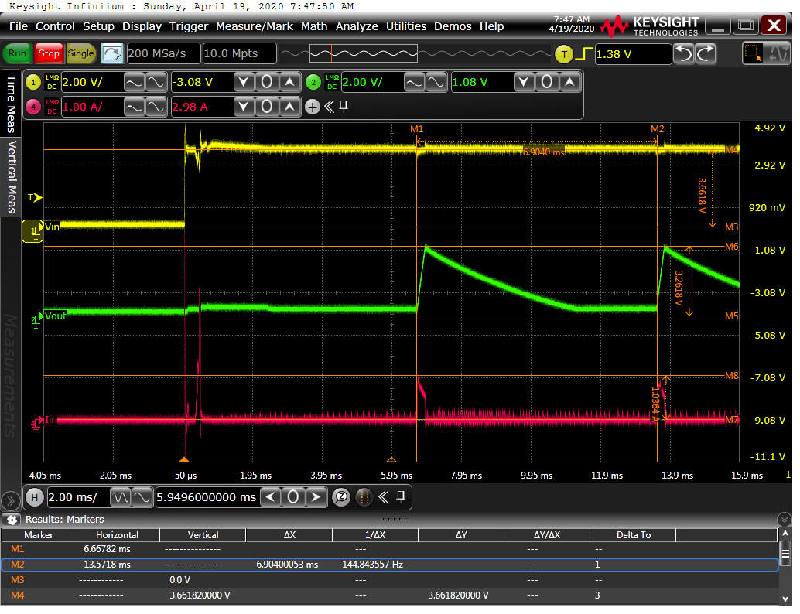
Task: Click the green Run button
Action: point(17,53)
